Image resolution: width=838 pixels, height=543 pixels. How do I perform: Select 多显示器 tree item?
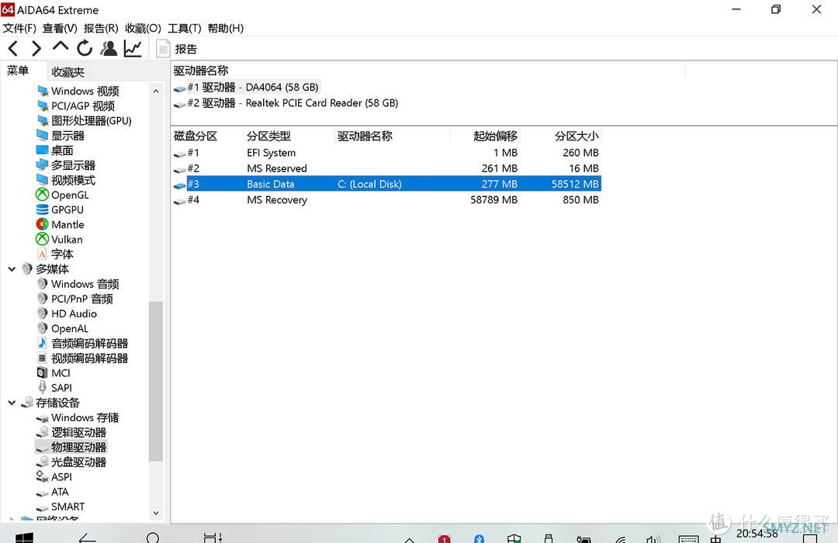pos(66,165)
